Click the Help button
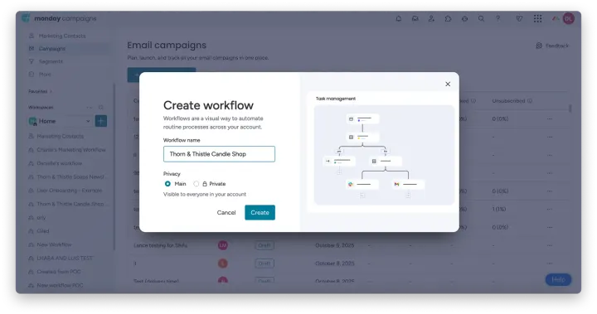Image resolution: width=597 pixels, height=314 pixels. pyautogui.click(x=558, y=280)
